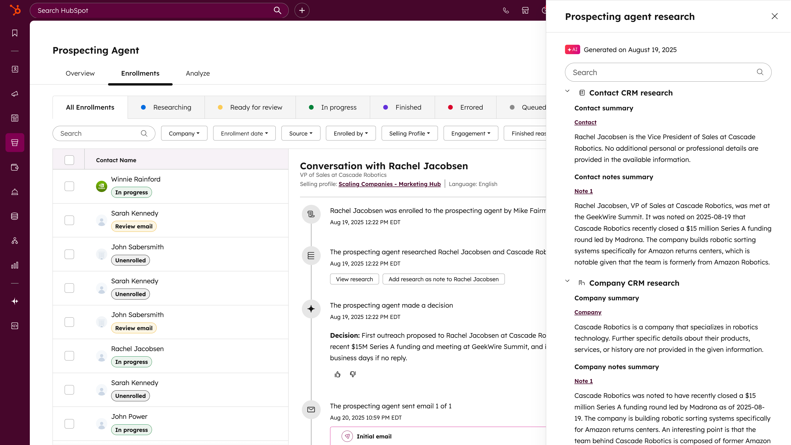
Task: Open the Selling Profile filter dropdown
Action: [x=409, y=133]
